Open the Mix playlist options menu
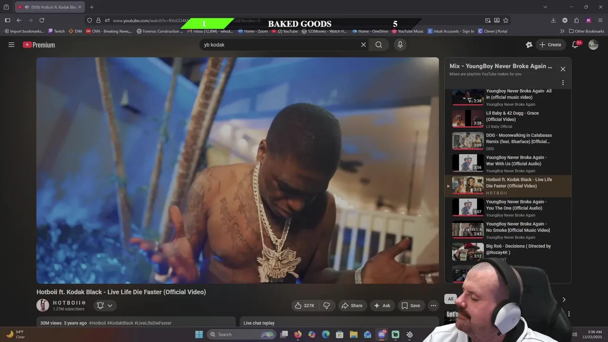The width and height of the screenshot is (608, 342). click(x=563, y=83)
